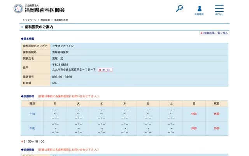Screen dimensions: 249x156
Task: Click the 診療情報 section heading at bottom
Action: point(28,149)
